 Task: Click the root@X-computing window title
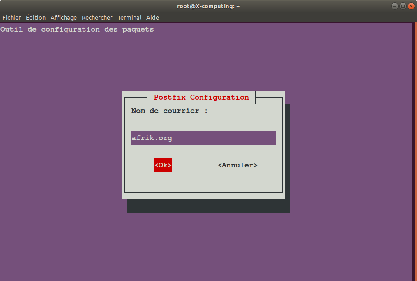pyautogui.click(x=208, y=6)
